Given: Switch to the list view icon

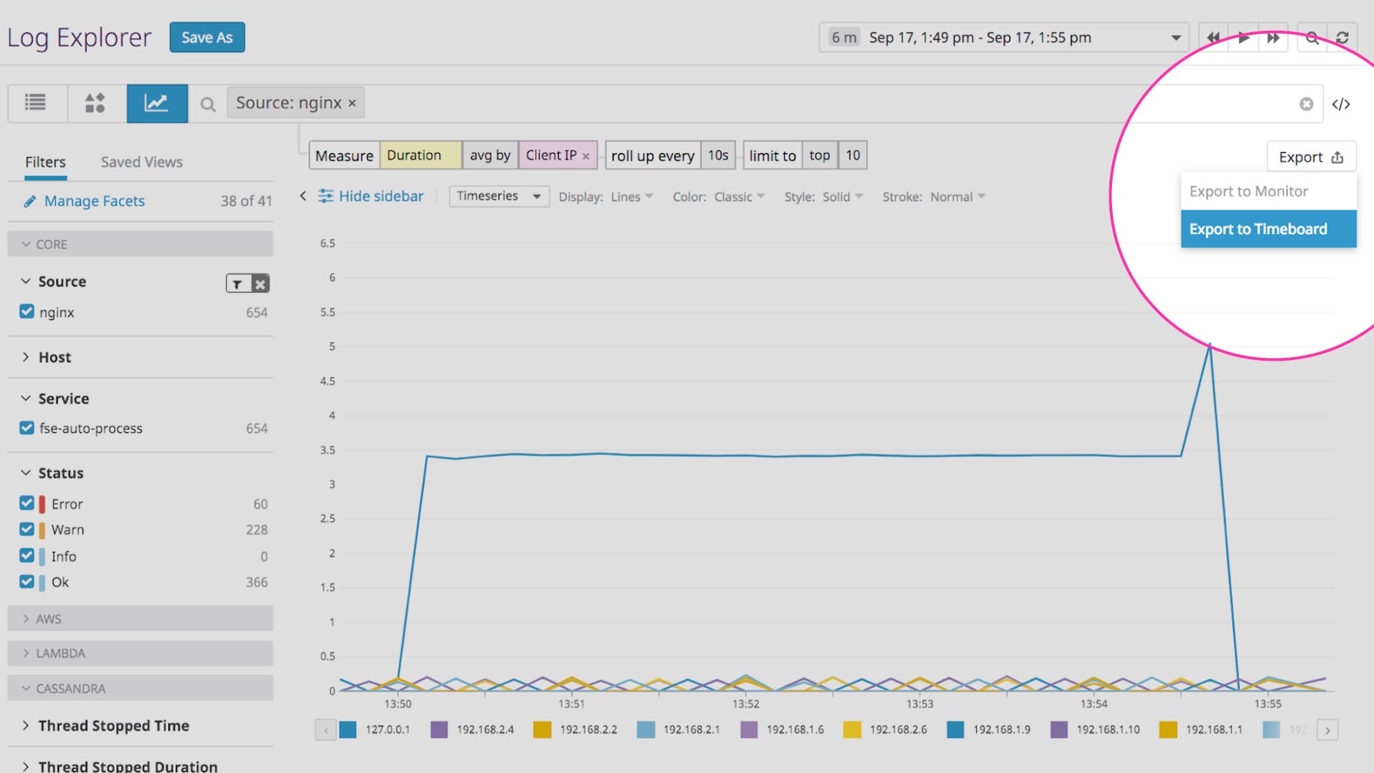Looking at the screenshot, I should tap(36, 103).
